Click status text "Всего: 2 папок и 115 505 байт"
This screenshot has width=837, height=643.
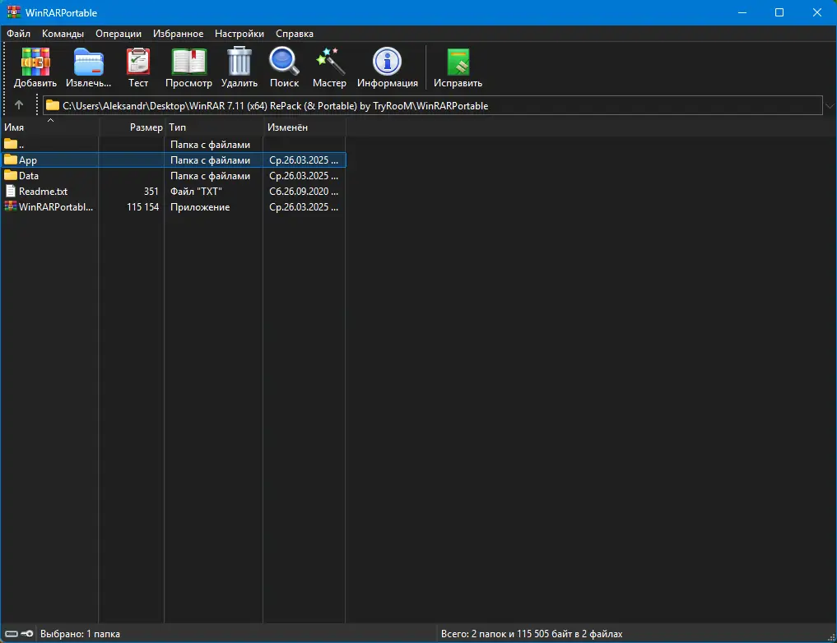pos(532,633)
